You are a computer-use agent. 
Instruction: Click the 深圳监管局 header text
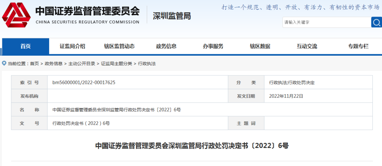172,16
